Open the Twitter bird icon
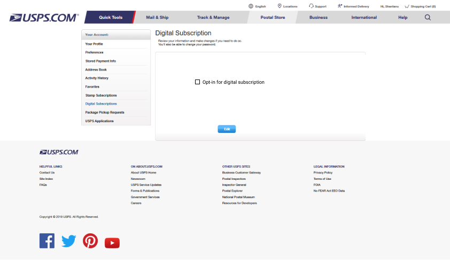The width and height of the screenshot is (450, 262). pyautogui.click(x=69, y=241)
